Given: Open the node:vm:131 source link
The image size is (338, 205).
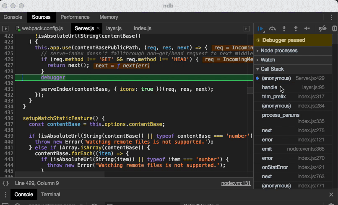Looking at the screenshot, I should (x=236, y=183).
